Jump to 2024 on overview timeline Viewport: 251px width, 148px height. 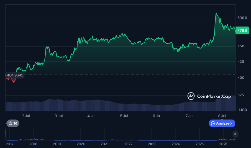[x=176, y=144]
